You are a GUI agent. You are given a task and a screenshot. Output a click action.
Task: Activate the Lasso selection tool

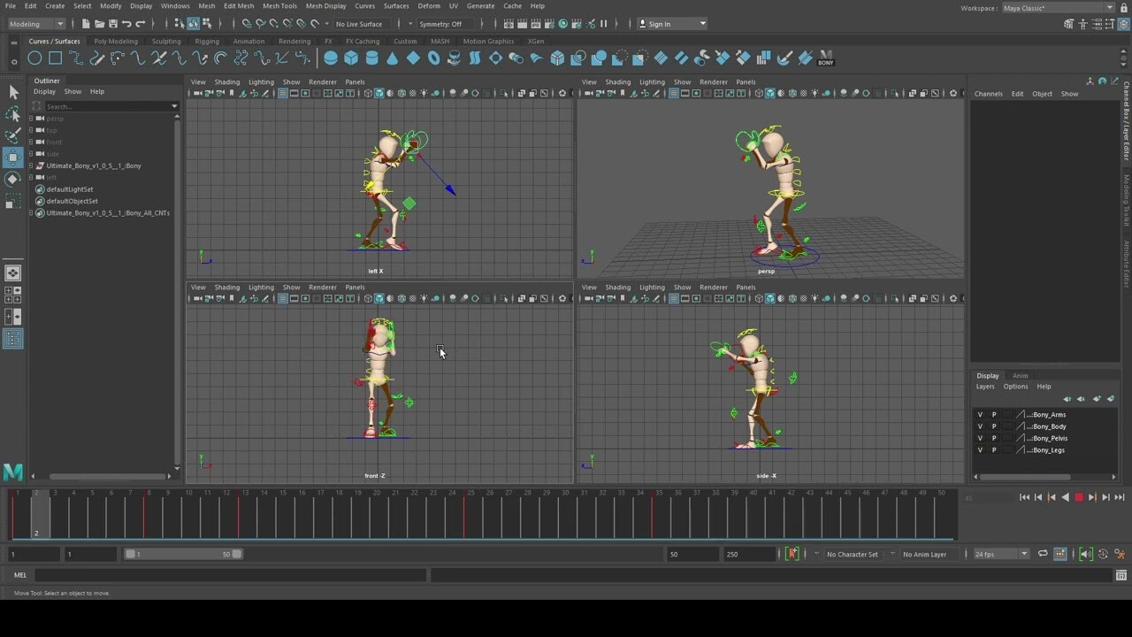13,114
